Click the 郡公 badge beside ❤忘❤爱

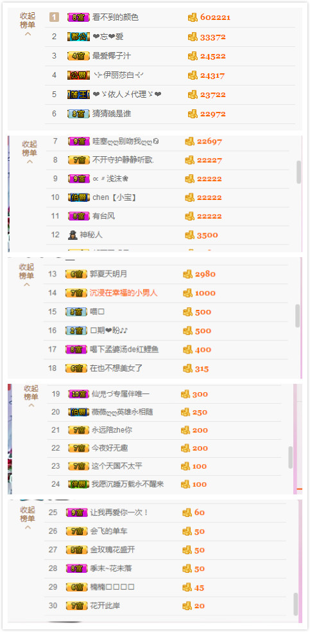click(x=78, y=37)
